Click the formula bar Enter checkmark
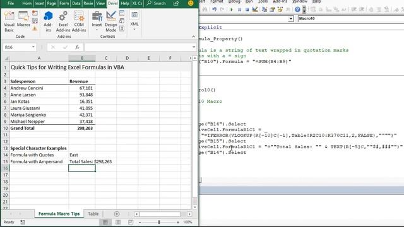The width and height of the screenshot is (404, 227). 65,47
